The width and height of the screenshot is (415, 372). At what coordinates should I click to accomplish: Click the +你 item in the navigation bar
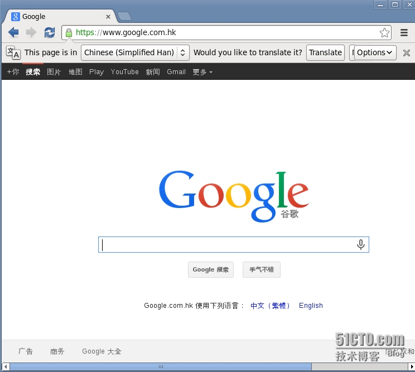click(x=13, y=72)
